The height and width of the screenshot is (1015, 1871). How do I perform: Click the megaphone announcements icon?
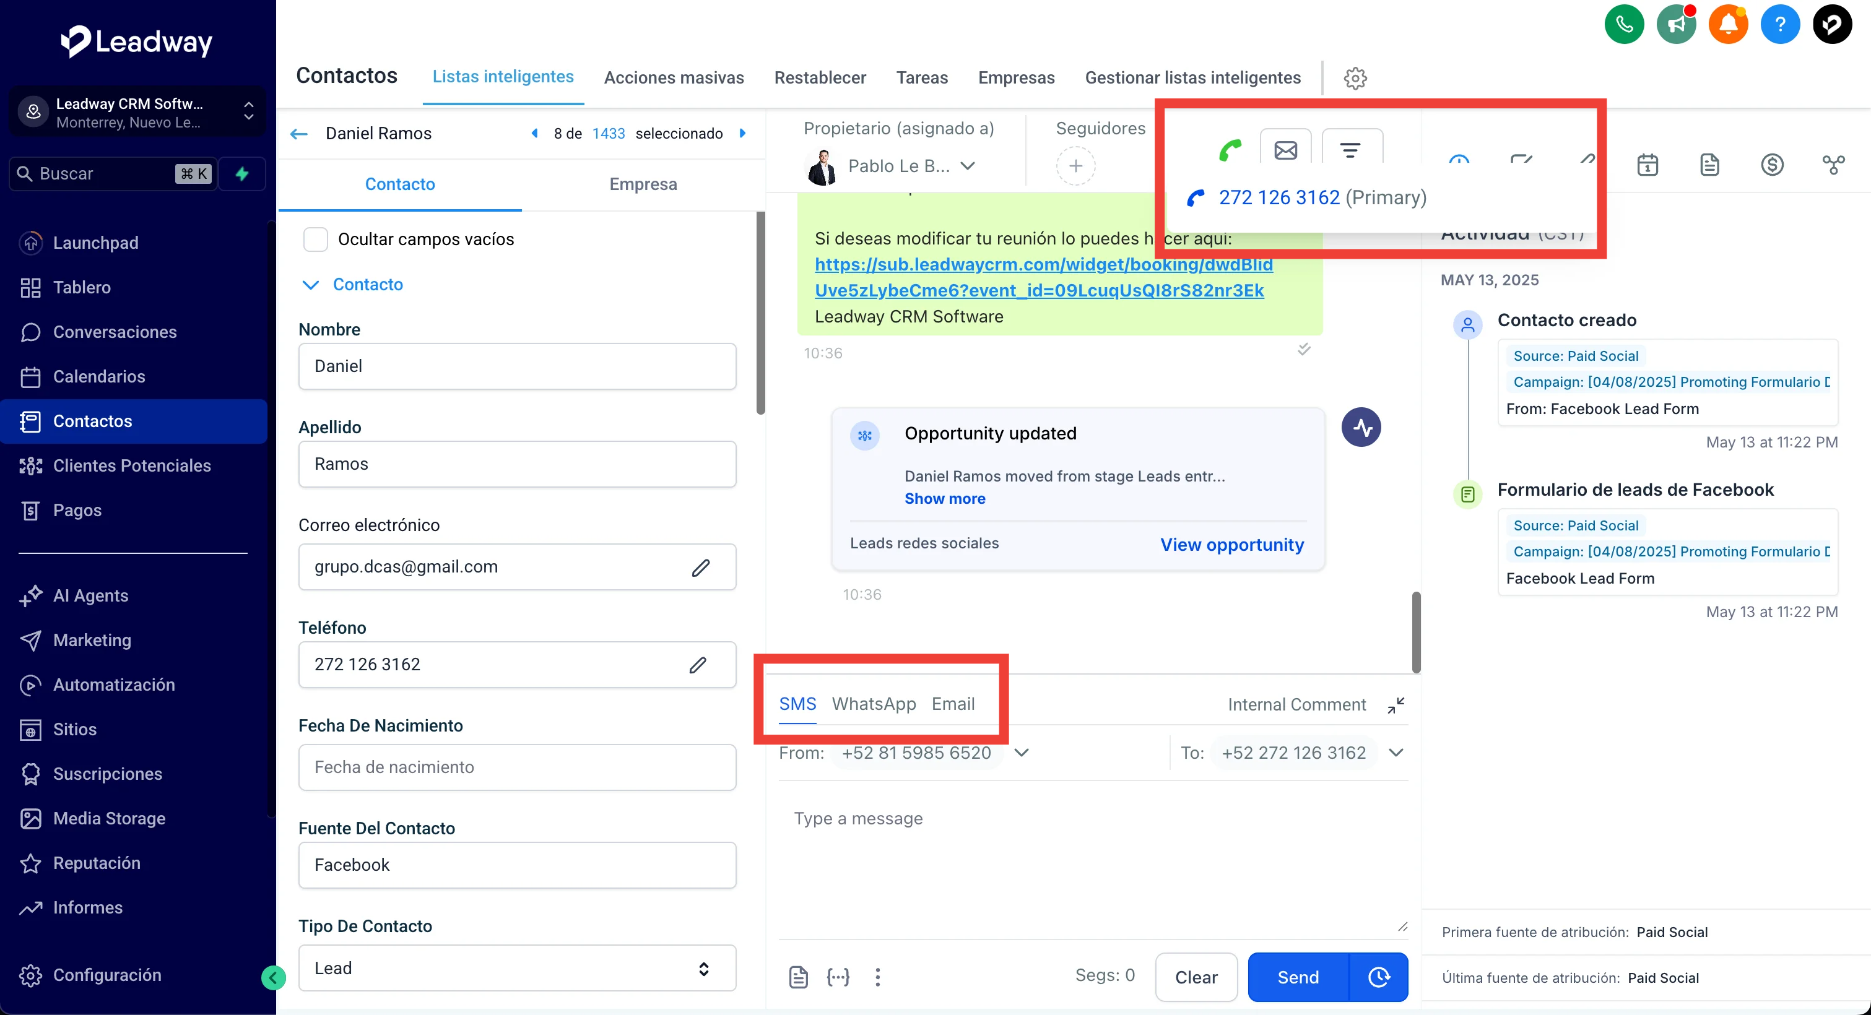[x=1677, y=25]
